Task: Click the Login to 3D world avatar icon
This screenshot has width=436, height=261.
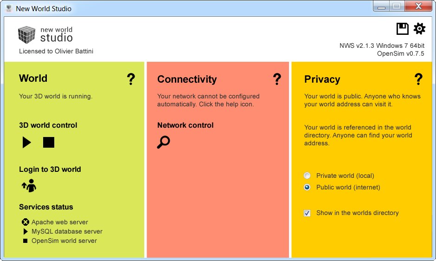Action: (29, 185)
